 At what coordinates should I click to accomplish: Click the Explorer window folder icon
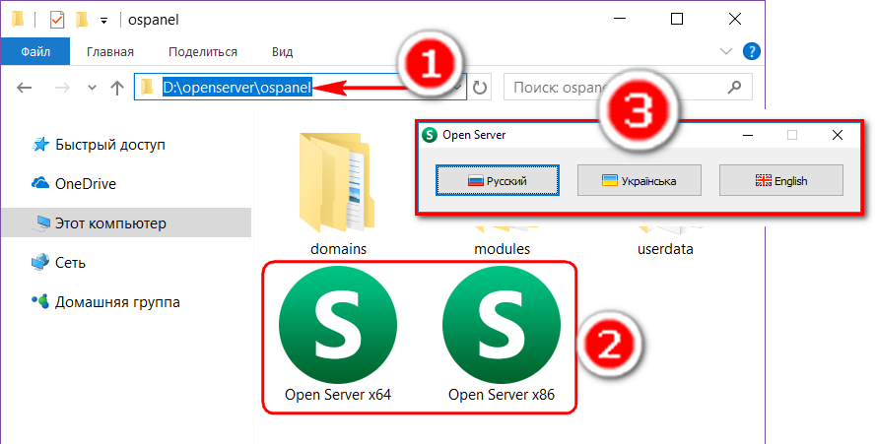[x=18, y=20]
